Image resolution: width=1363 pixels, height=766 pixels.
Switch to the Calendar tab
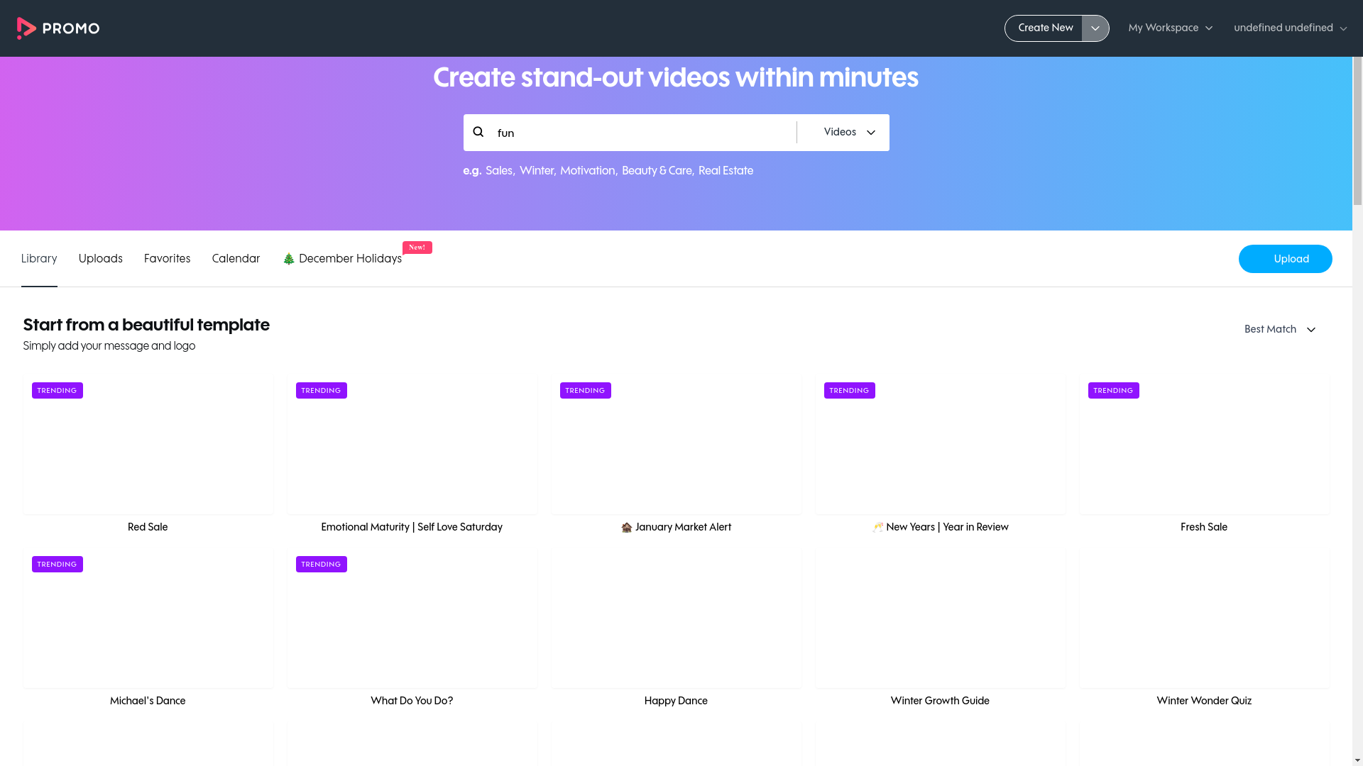pyautogui.click(x=236, y=259)
